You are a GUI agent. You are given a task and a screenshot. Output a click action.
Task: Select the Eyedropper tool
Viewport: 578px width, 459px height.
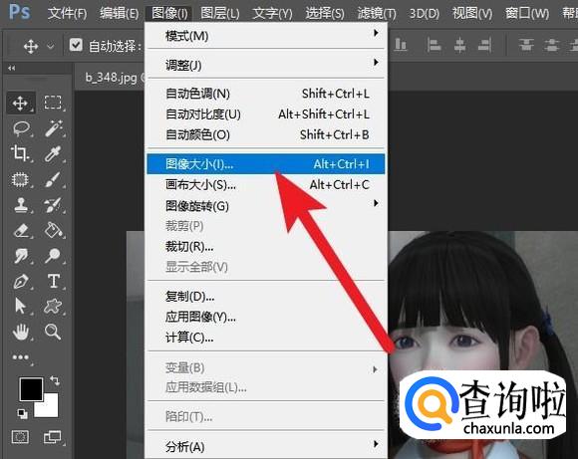53,154
